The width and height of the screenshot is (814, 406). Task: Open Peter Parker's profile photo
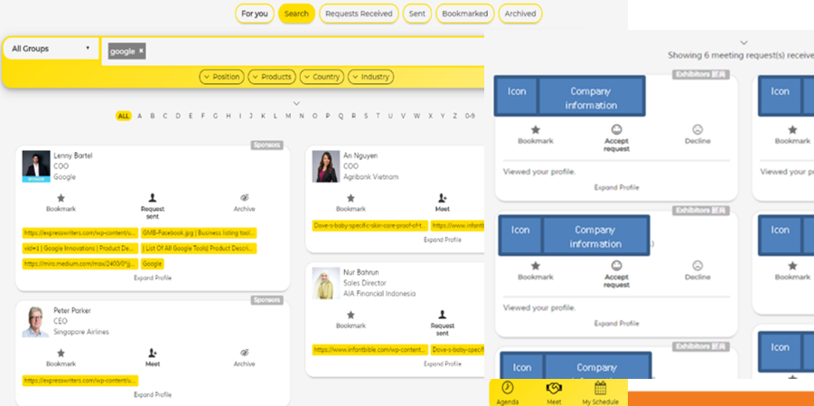(36, 322)
